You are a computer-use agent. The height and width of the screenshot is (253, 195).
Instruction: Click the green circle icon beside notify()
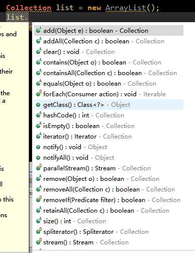(x=38, y=147)
